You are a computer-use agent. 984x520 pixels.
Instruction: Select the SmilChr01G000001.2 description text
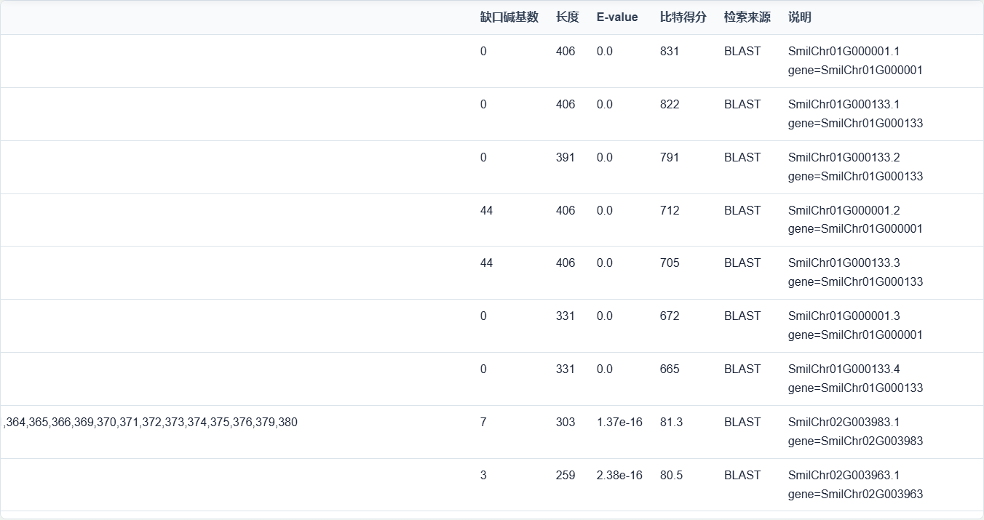tap(856, 220)
